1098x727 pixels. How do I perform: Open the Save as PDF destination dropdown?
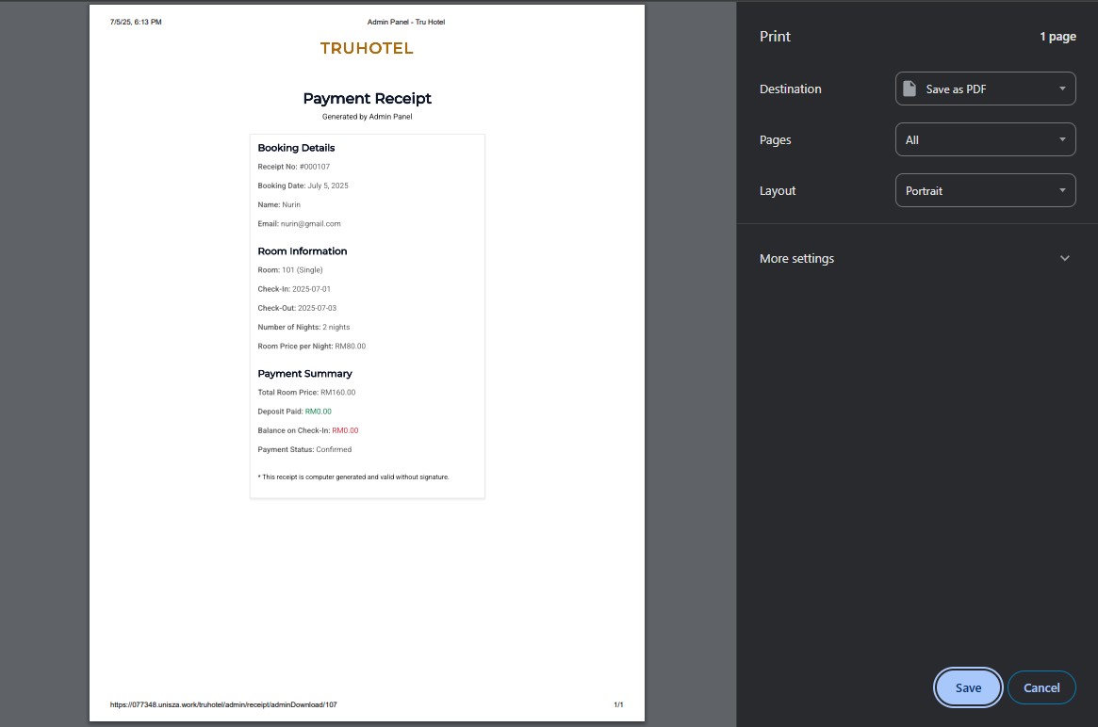click(x=985, y=89)
